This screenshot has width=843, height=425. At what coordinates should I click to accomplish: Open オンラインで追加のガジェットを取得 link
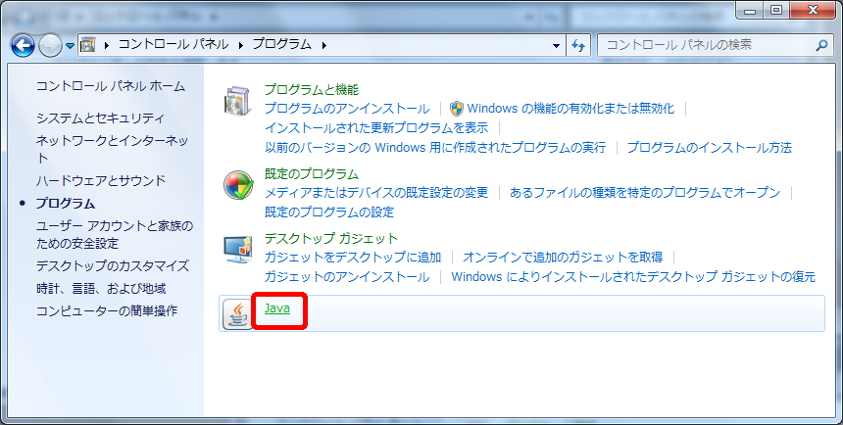tap(563, 258)
